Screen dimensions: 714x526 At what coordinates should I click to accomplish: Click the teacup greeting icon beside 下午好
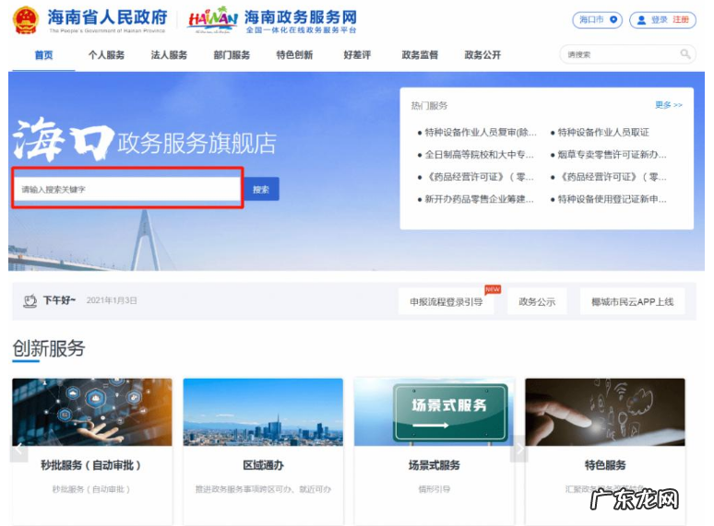(30, 301)
